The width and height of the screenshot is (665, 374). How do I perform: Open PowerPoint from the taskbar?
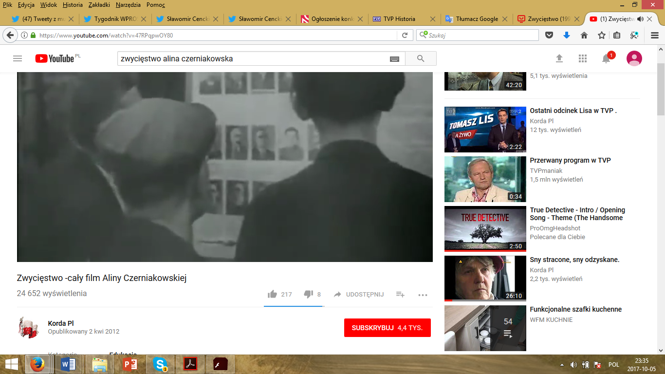tap(129, 364)
